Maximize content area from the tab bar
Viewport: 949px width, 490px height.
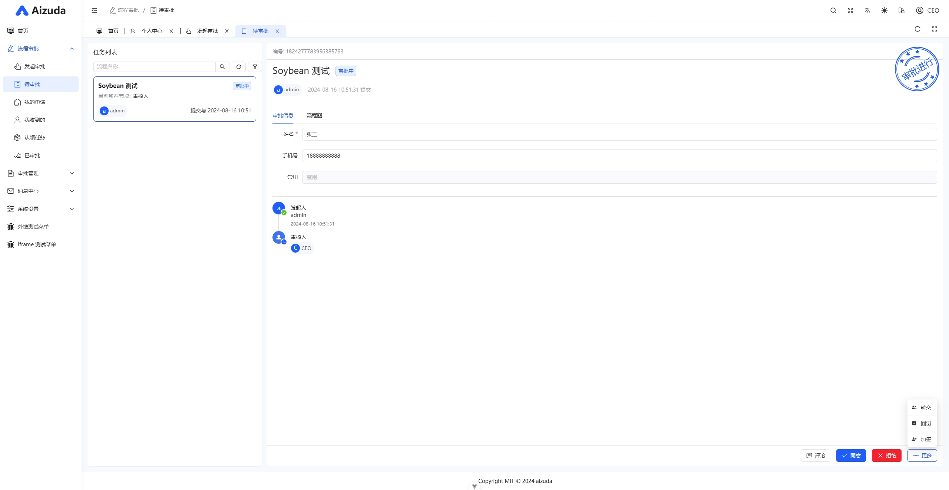point(935,29)
